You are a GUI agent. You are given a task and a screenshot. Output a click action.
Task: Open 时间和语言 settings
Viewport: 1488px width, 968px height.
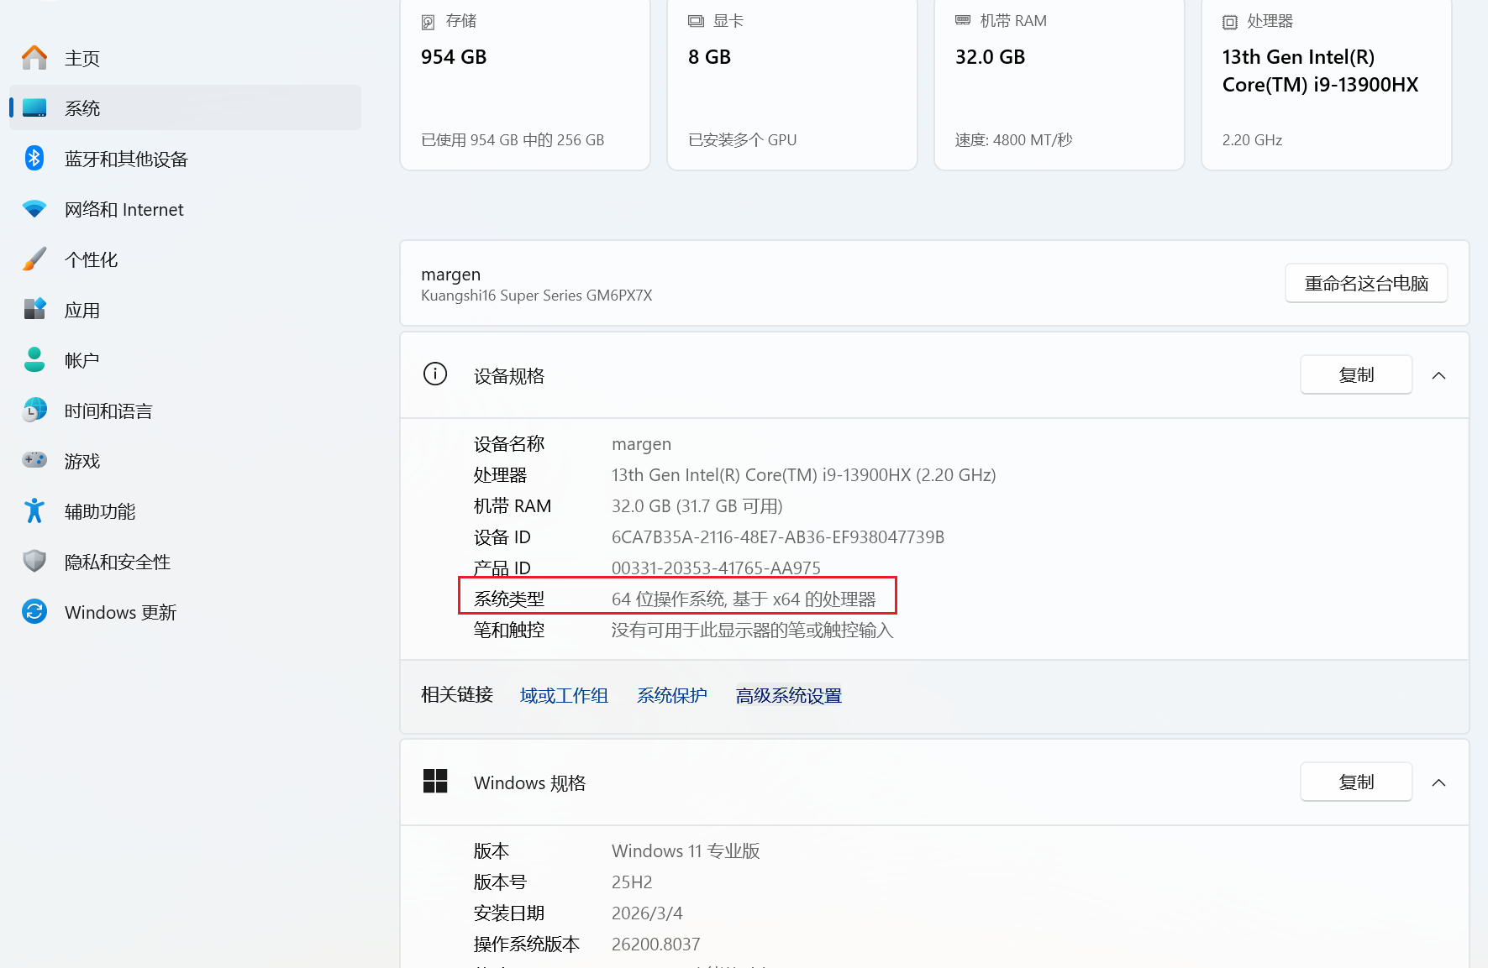click(x=185, y=410)
